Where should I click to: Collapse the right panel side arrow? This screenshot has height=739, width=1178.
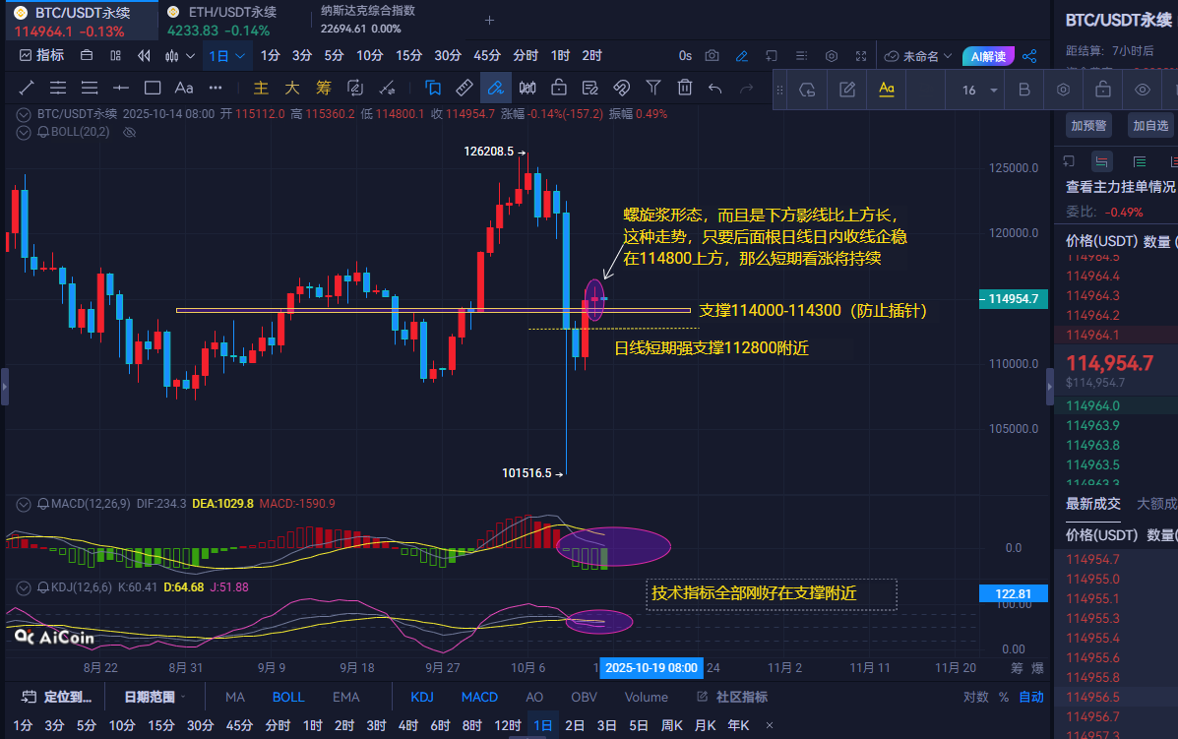pyautogui.click(x=1050, y=387)
